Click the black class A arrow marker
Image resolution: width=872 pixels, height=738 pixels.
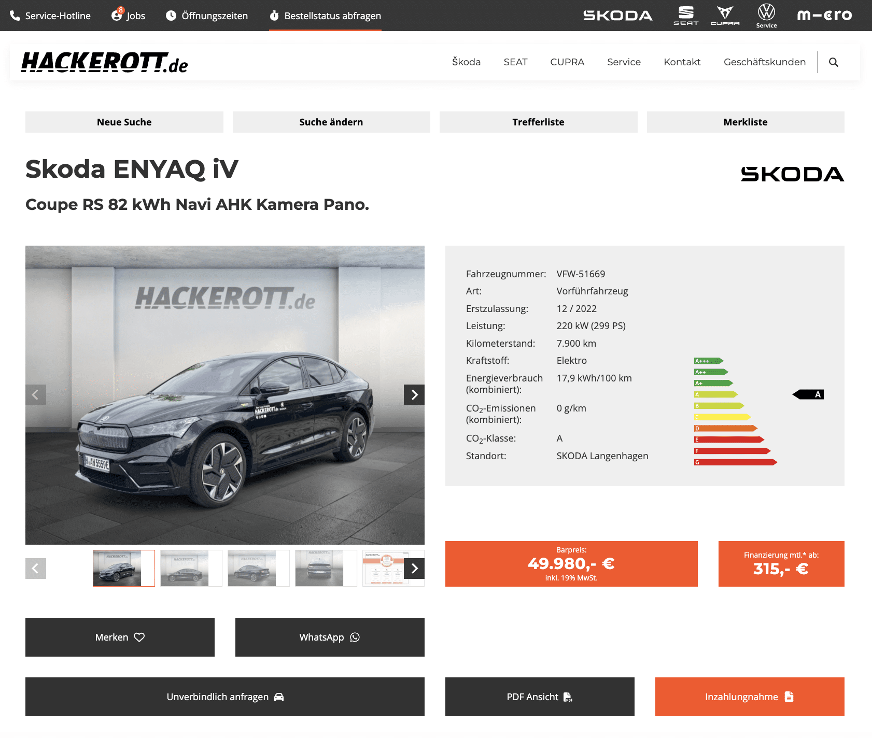[x=808, y=394]
